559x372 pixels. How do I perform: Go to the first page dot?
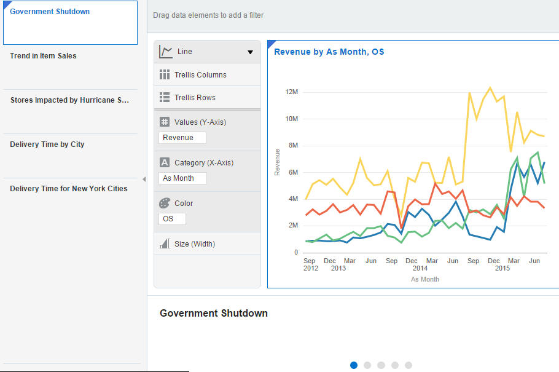354,365
